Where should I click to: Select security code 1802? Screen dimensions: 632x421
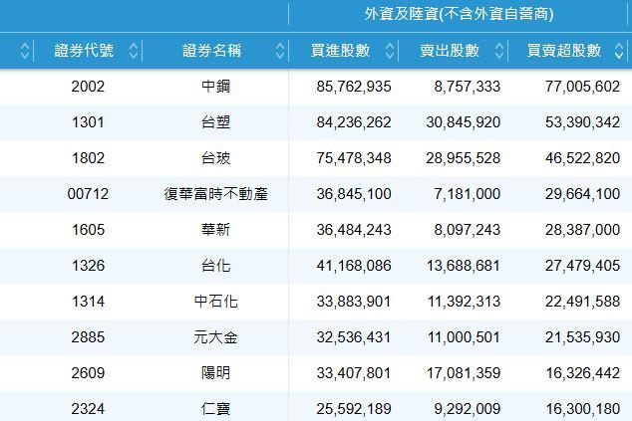click(x=88, y=158)
